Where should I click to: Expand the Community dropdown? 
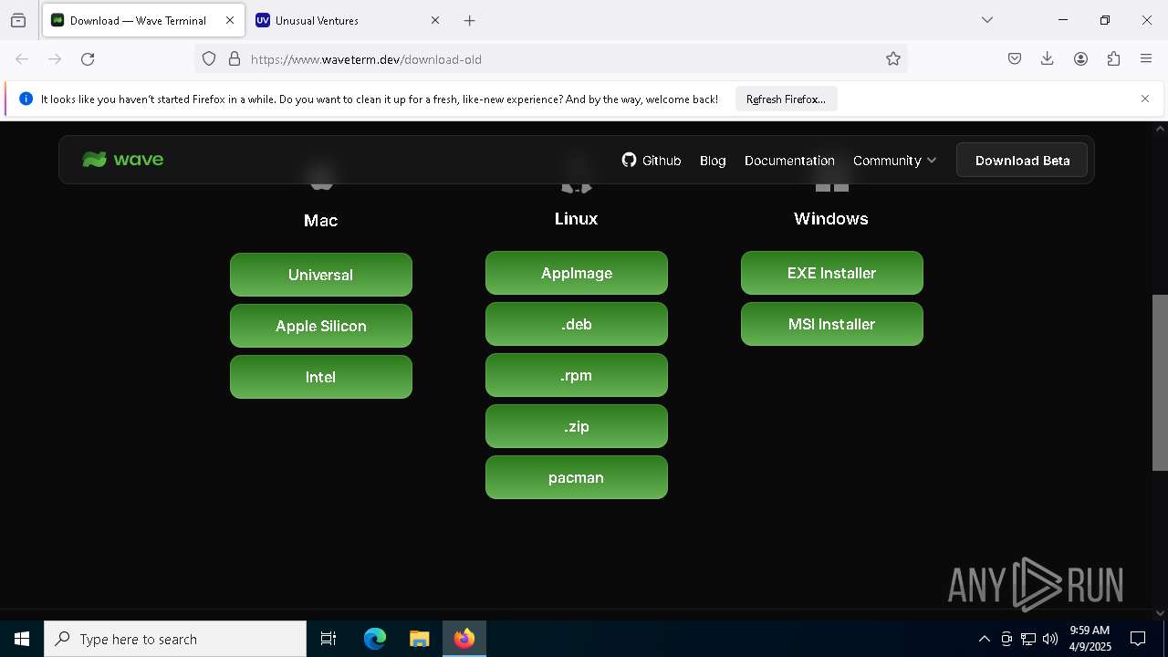point(894,161)
